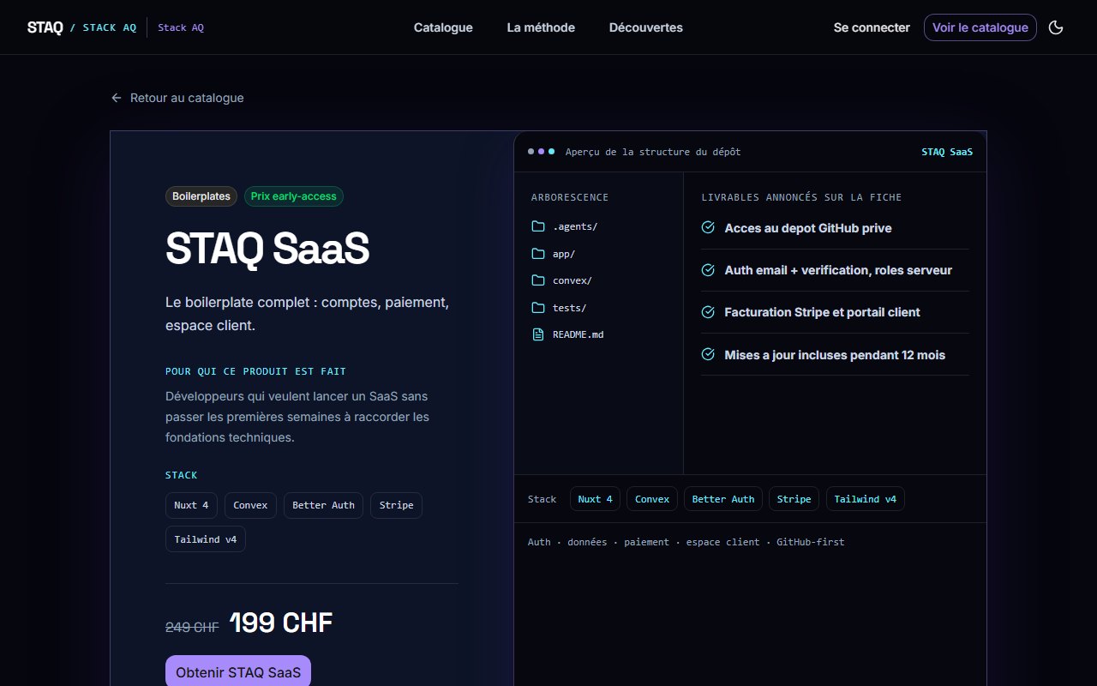This screenshot has height=686, width=1097.
Task: Click the STAQ SaaS page heading
Action: (267, 250)
